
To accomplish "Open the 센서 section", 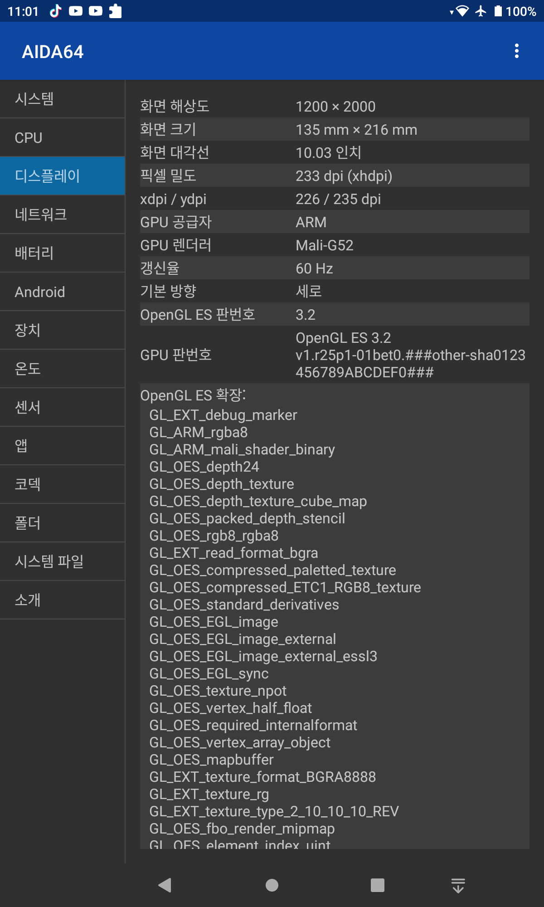I will (63, 407).
